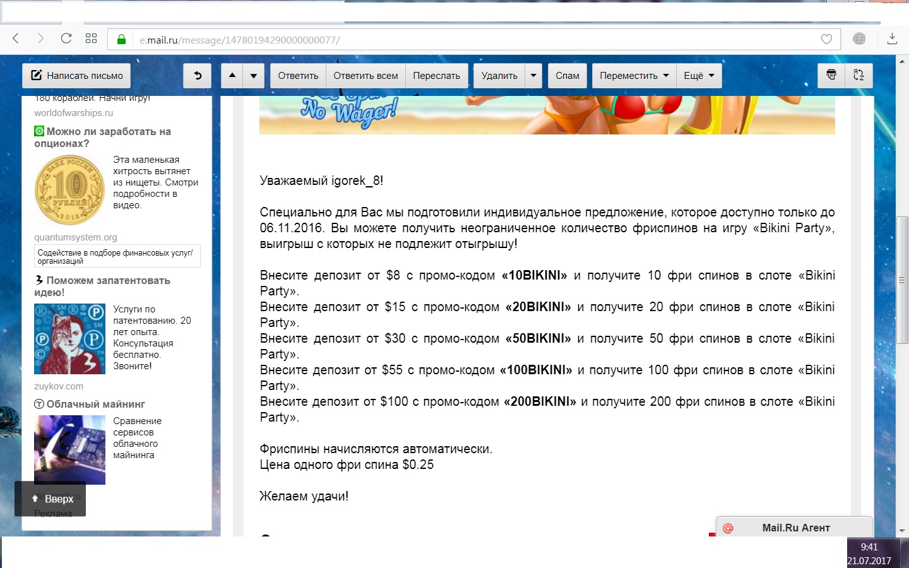Click ad disclaimer Содействие в подборе финансовых услуг

117,256
